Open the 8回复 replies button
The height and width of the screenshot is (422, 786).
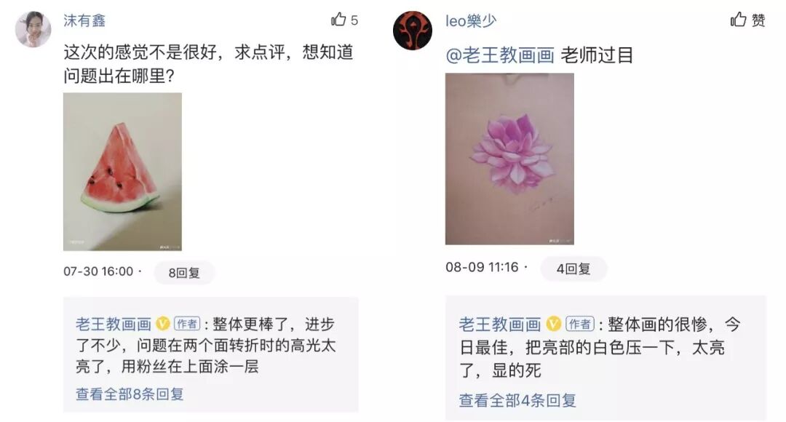tap(184, 273)
